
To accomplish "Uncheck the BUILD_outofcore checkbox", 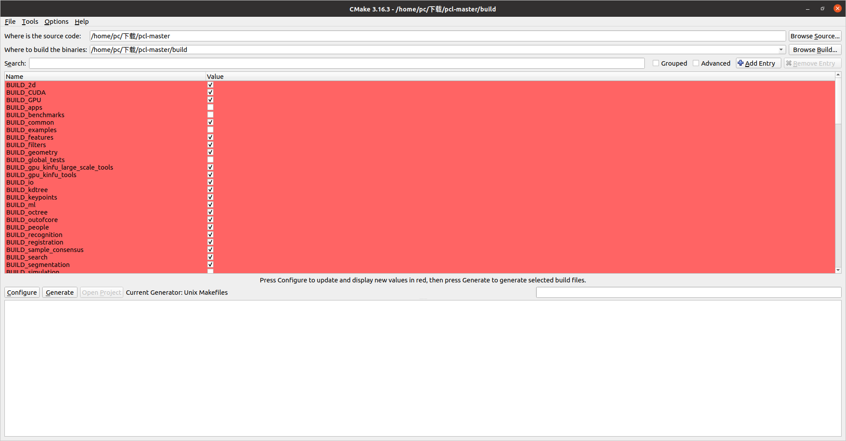I will [210, 220].
